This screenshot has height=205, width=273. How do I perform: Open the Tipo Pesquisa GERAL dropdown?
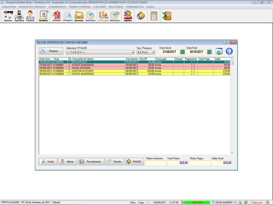click(x=153, y=52)
